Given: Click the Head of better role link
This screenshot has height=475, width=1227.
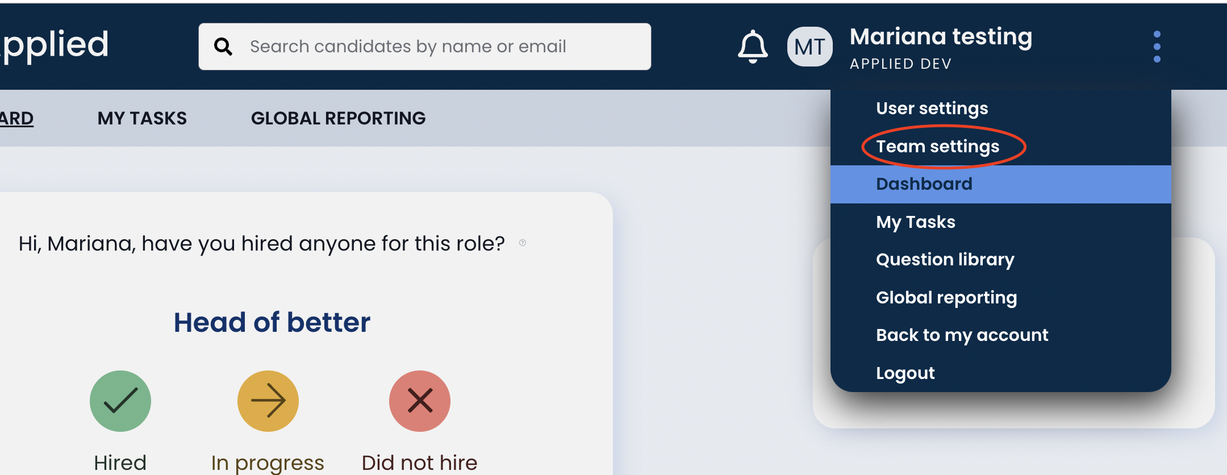Looking at the screenshot, I should point(272,322).
